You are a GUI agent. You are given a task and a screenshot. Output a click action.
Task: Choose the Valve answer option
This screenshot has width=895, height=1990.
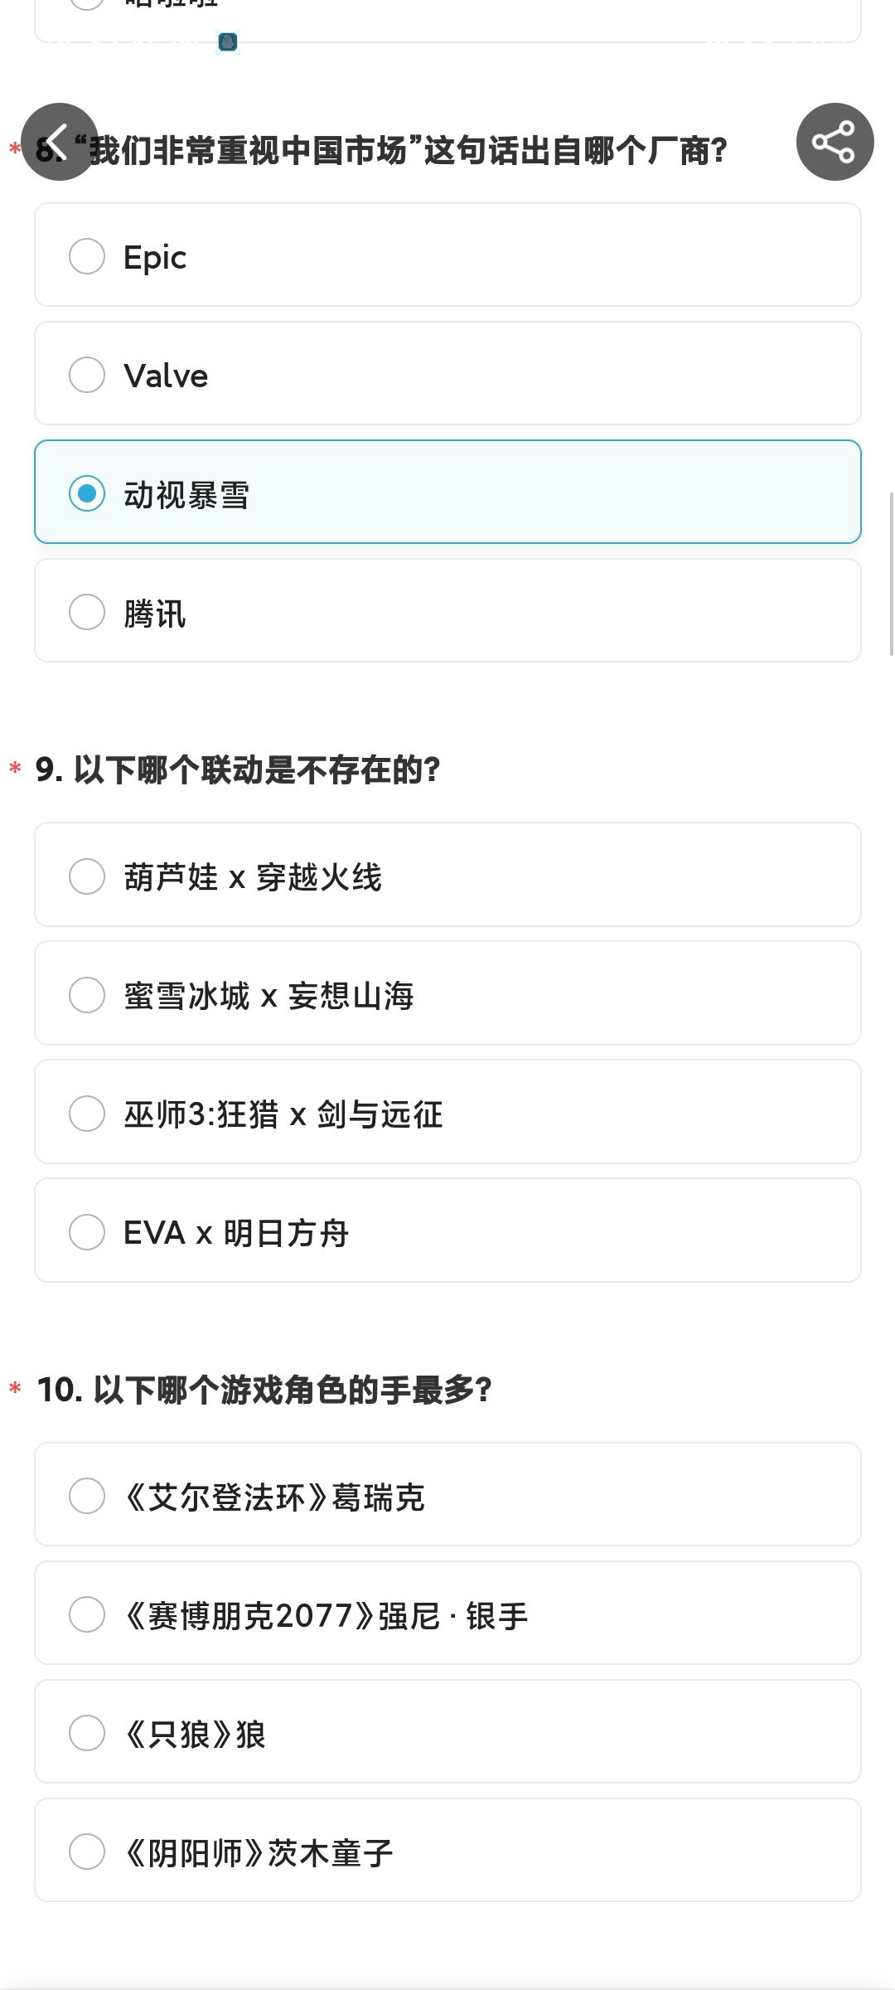(x=87, y=375)
